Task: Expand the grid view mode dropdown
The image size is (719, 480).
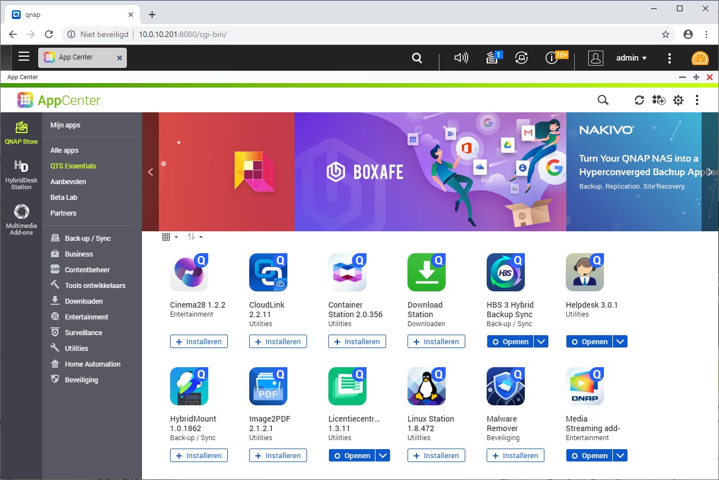Action: pyautogui.click(x=170, y=237)
